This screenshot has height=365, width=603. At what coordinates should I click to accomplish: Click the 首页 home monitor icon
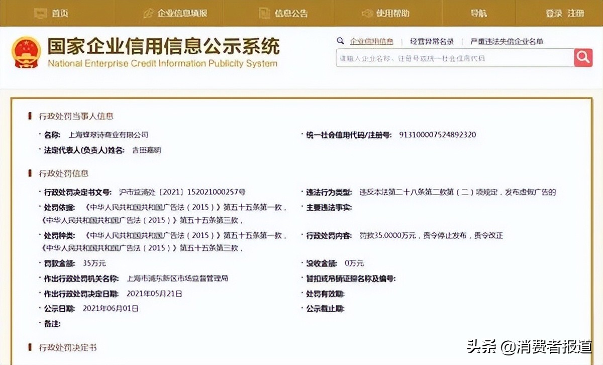click(x=41, y=14)
